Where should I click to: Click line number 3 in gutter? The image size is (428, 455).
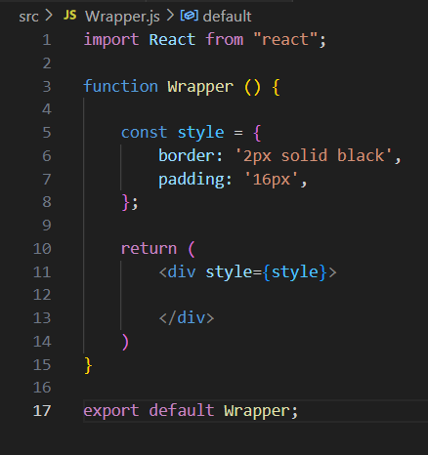47,87
